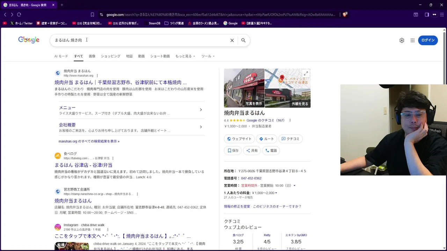Open more options beside Google のクチコミ

click(290, 120)
